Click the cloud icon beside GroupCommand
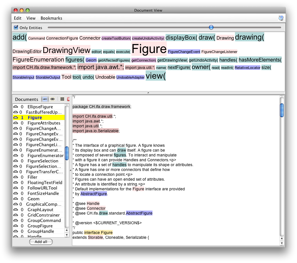The width and height of the screenshot is (297, 263). click(x=16, y=221)
